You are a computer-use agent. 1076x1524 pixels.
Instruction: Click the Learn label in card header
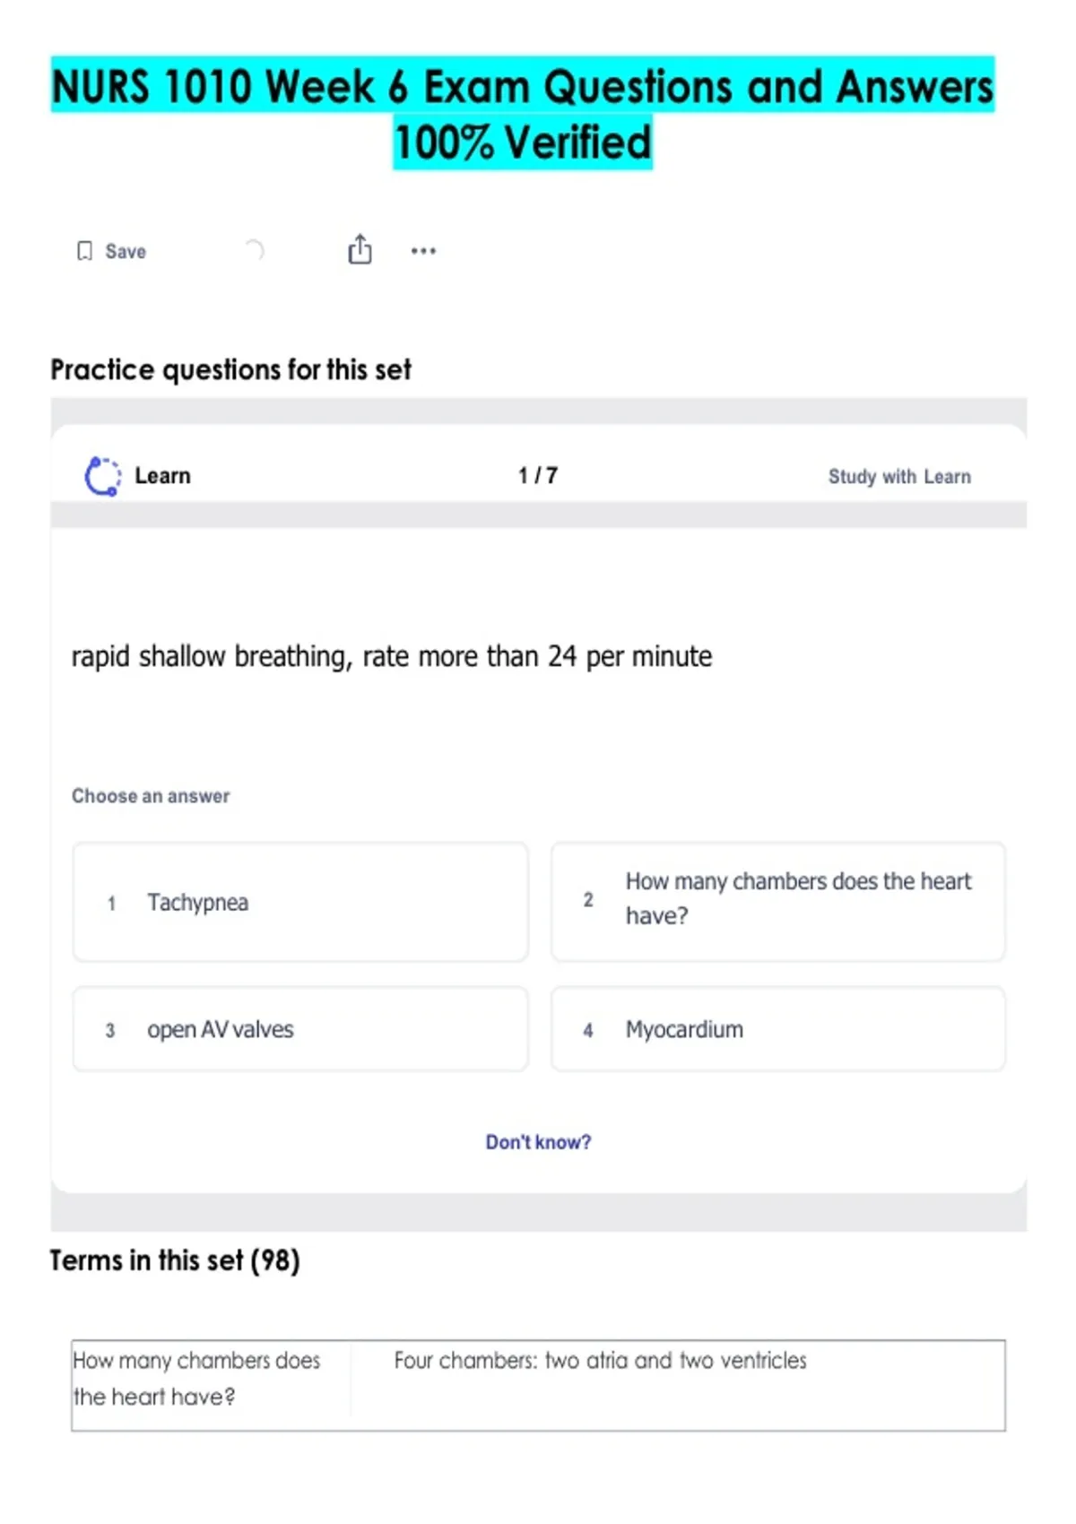[162, 476]
